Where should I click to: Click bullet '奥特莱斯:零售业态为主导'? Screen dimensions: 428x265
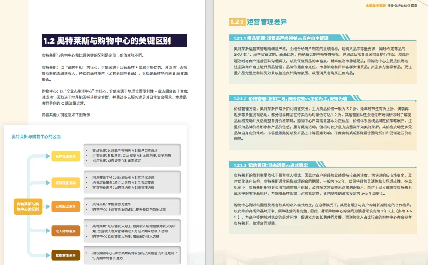111,204
